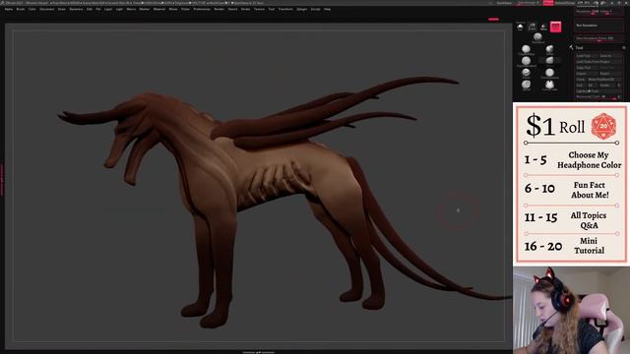Open the Draw menu
This screenshot has height=354, width=630.
pyautogui.click(x=62, y=9)
